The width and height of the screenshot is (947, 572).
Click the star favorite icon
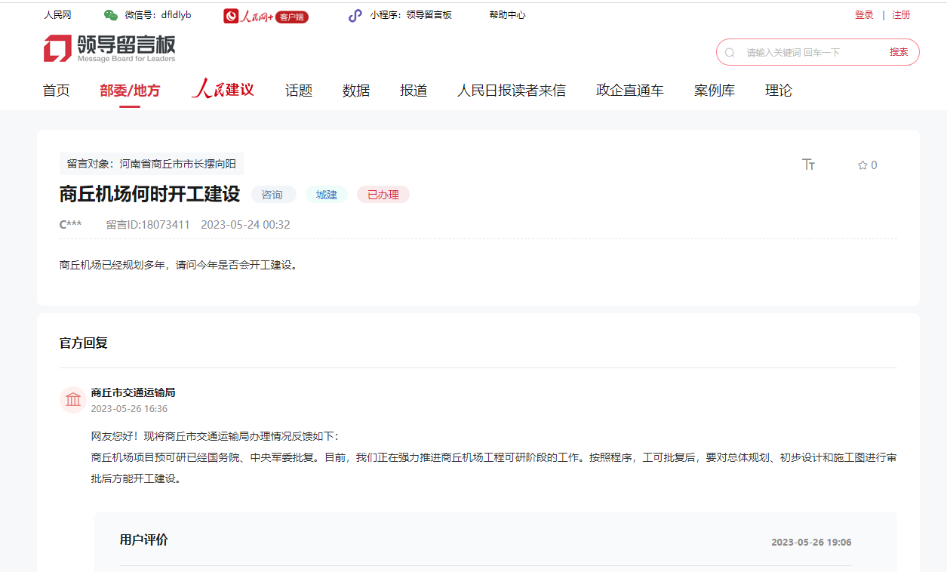[x=862, y=165]
